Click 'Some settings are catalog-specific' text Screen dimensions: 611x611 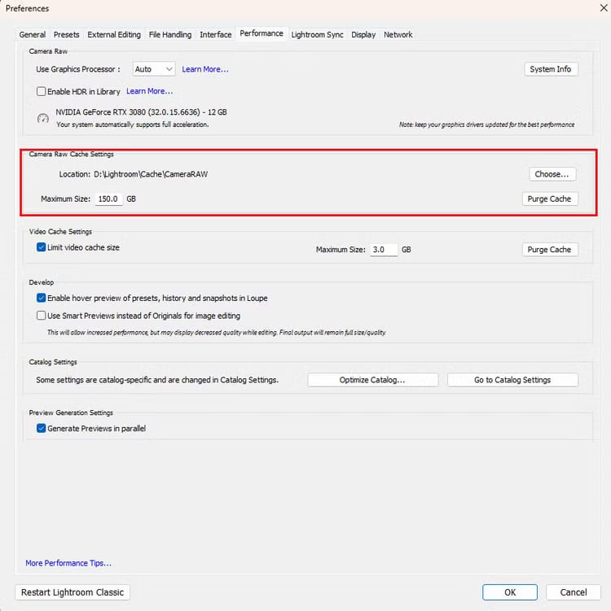point(157,380)
